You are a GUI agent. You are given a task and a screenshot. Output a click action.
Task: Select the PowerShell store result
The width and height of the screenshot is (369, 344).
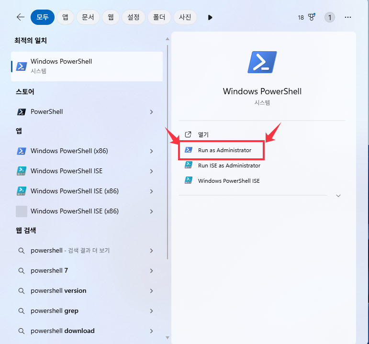87,112
